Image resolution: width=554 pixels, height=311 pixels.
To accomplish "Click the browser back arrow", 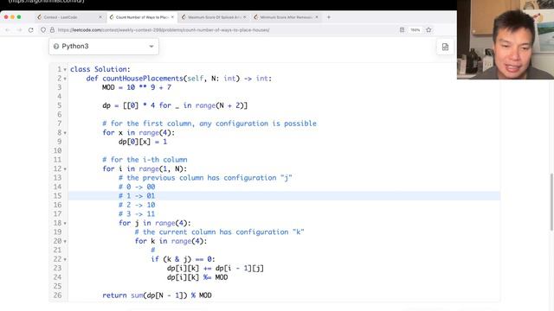I will [8, 30].
